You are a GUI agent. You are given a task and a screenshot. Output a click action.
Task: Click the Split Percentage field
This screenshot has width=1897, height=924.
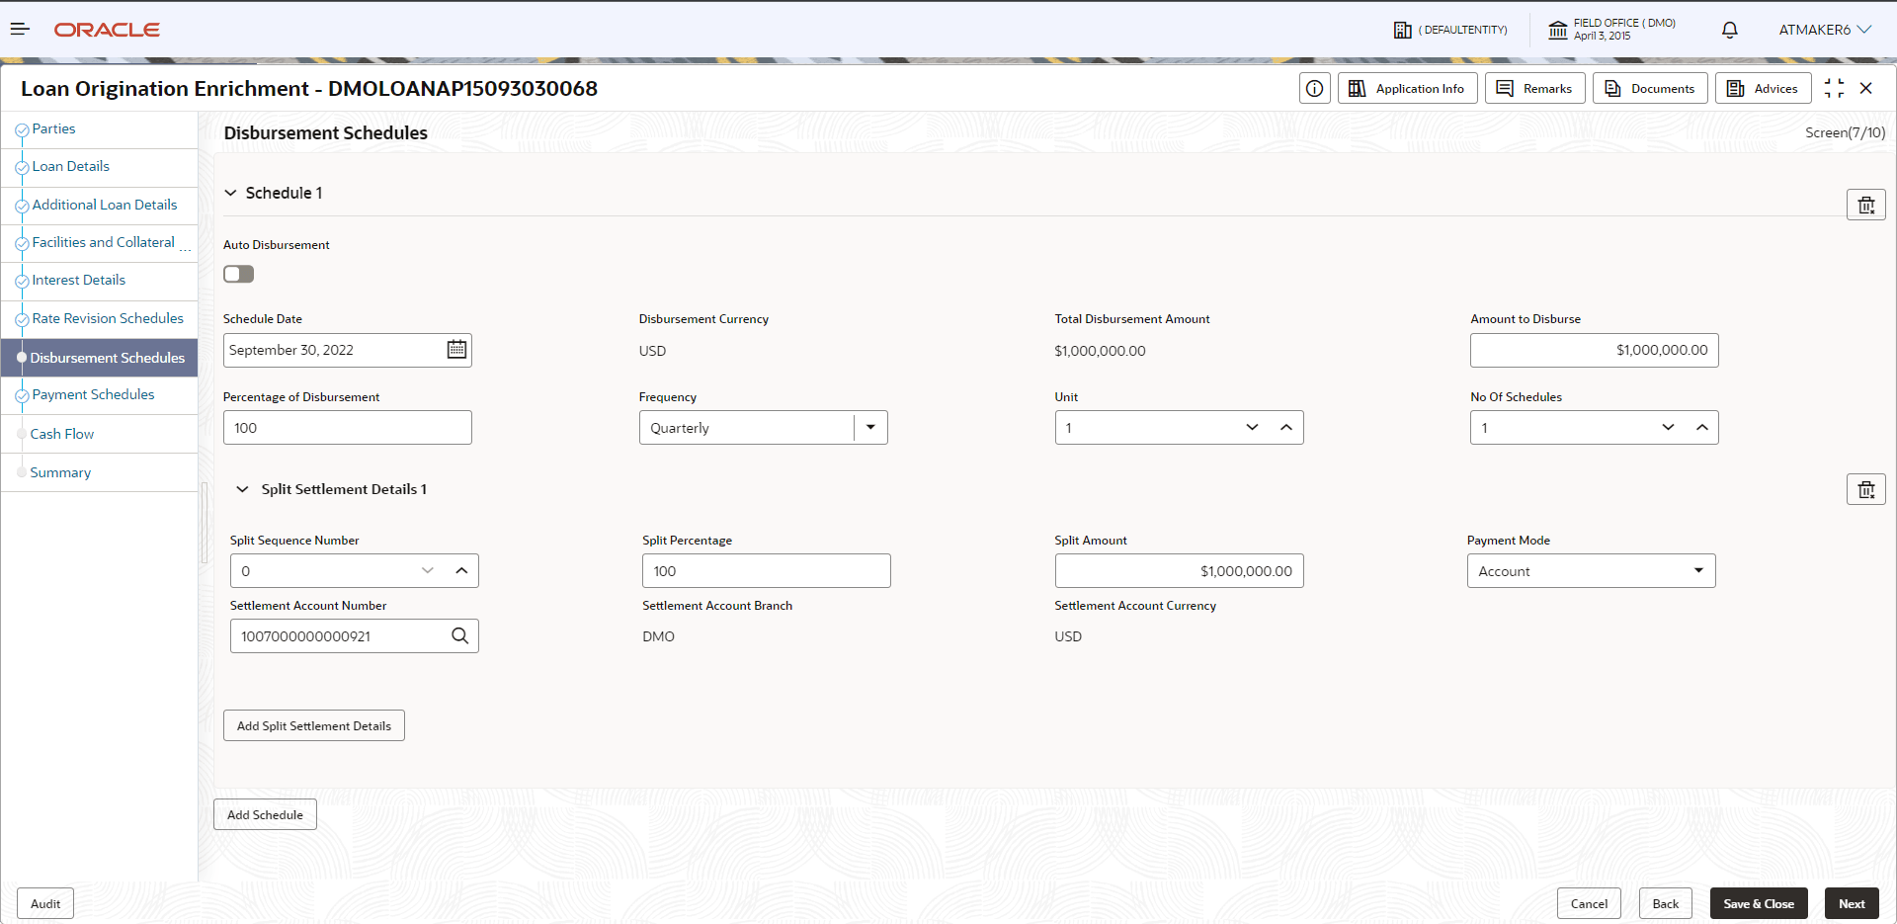pos(766,570)
